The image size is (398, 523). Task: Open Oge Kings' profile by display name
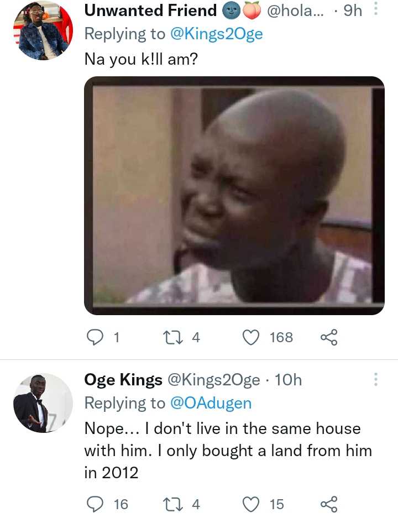coord(123,380)
